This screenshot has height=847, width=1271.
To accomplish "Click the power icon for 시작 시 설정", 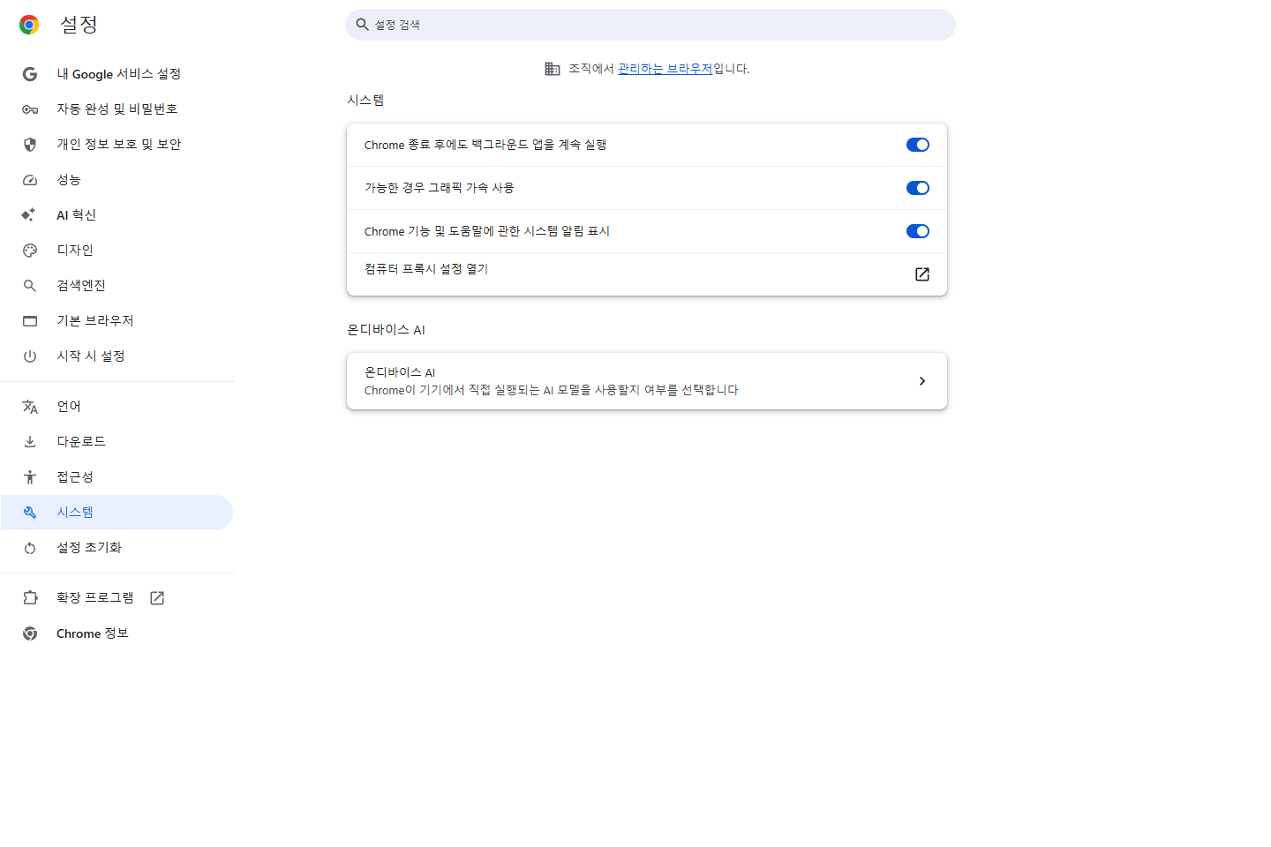I will pos(30,356).
